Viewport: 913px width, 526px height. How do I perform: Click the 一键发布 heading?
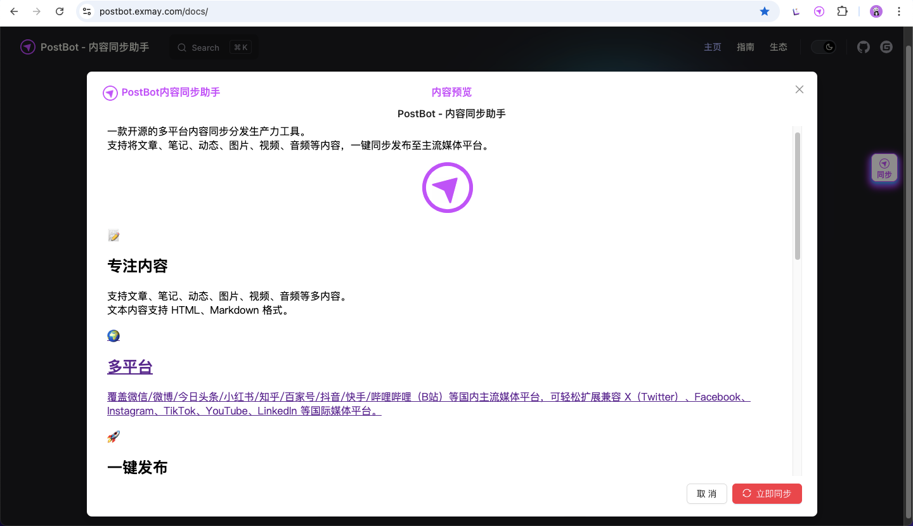click(x=138, y=468)
